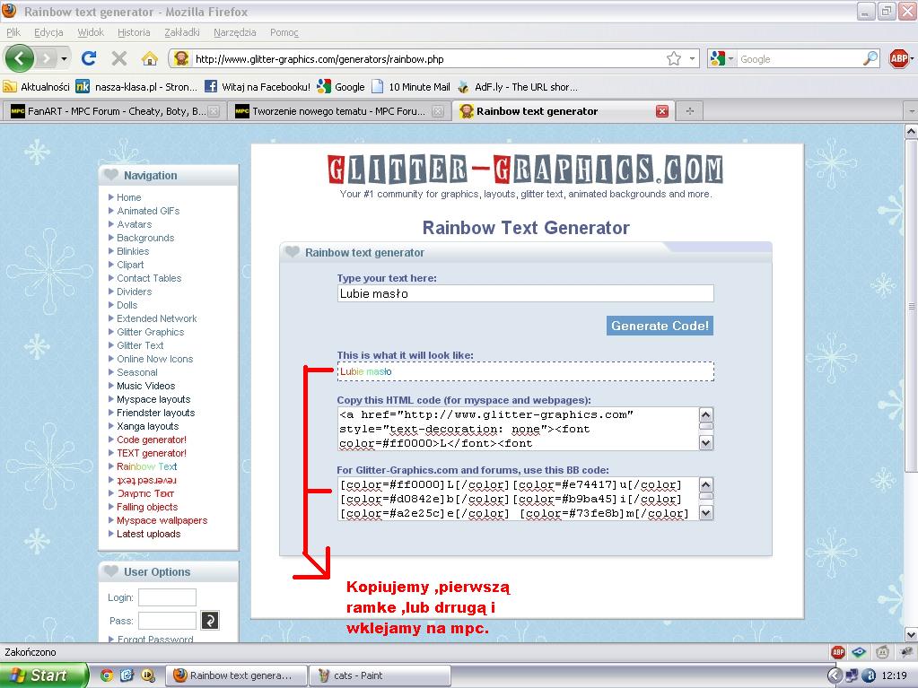This screenshot has height=688, width=918.
Task: Open the Myspace wallpapers link
Action: pyautogui.click(x=162, y=520)
